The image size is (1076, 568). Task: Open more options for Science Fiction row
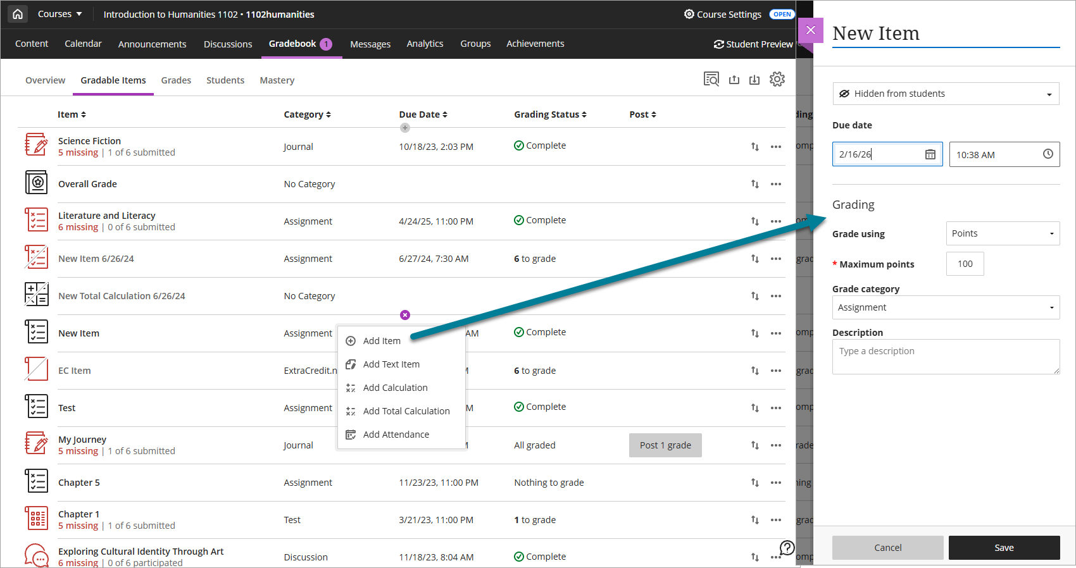(775, 147)
